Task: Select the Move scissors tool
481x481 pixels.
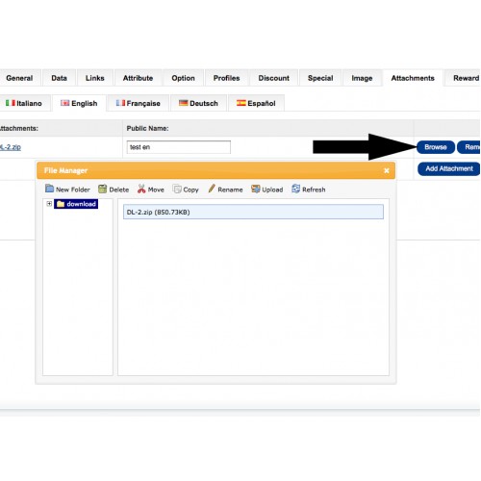Action: (x=141, y=189)
